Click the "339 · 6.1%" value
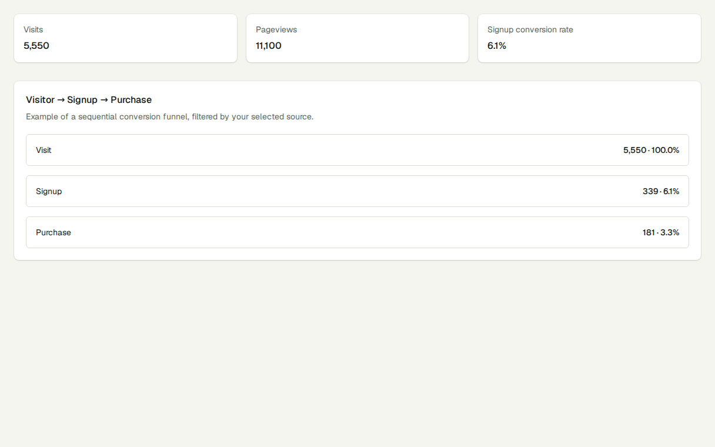 coord(661,191)
